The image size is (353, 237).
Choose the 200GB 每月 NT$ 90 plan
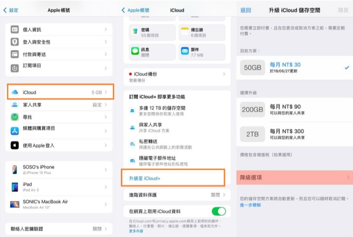(294, 109)
